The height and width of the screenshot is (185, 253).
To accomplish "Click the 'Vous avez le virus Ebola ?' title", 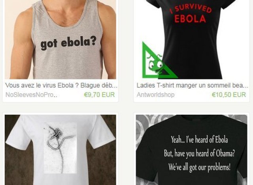I will (x=61, y=85).
